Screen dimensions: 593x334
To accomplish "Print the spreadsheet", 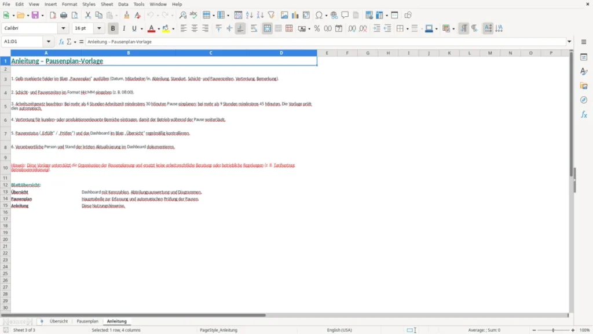I will tap(64, 15).
